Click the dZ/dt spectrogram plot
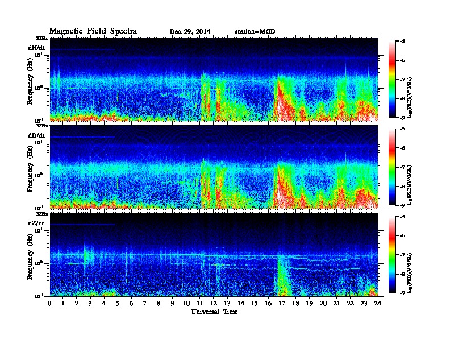The width and height of the screenshot is (450, 348). tap(214, 255)
